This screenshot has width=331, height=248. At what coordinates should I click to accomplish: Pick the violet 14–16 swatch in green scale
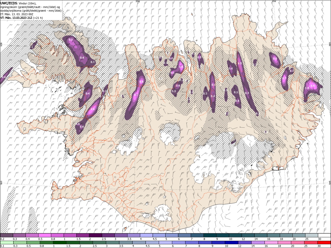pyautogui.click(x=258, y=243)
